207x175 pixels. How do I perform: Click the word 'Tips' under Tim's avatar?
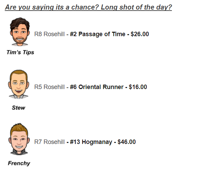(x=28, y=53)
